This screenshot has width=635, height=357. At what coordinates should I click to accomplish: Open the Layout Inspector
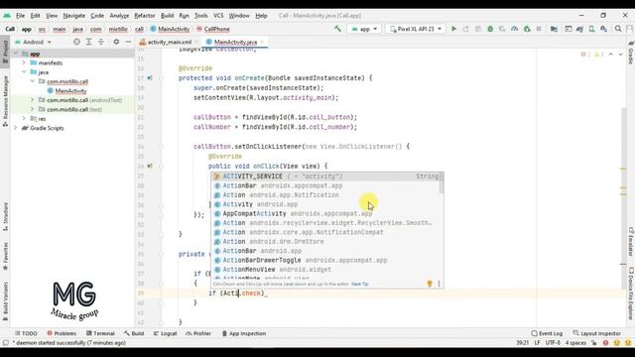(x=596, y=333)
